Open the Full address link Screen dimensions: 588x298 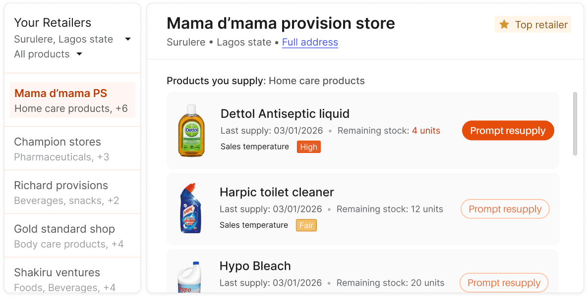[x=310, y=42]
